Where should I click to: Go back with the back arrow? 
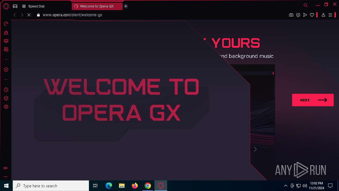(x=15, y=15)
